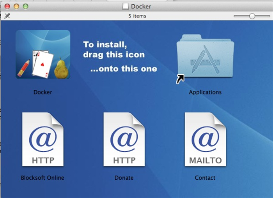Minimize the Docker window with yellow button

tap(16, 7)
